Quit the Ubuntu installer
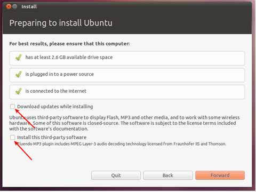 tap(116, 175)
